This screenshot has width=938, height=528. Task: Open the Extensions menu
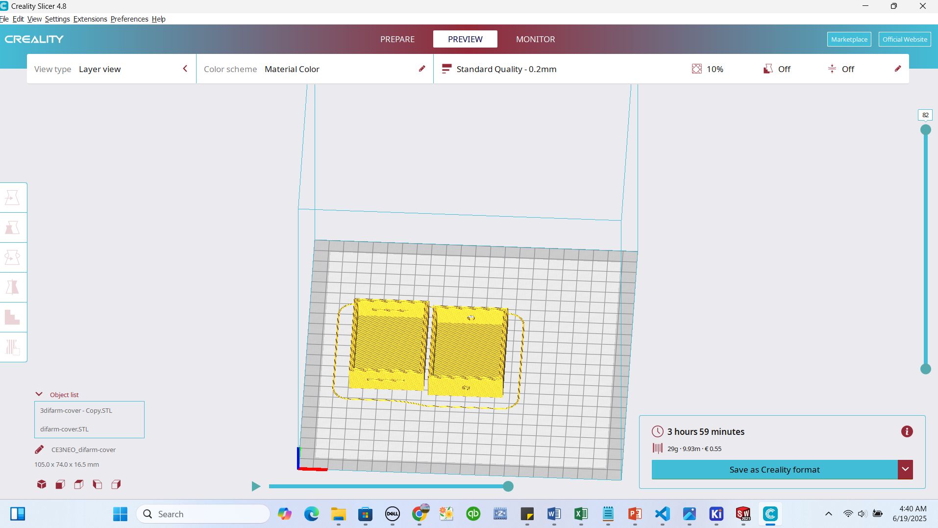(x=90, y=19)
